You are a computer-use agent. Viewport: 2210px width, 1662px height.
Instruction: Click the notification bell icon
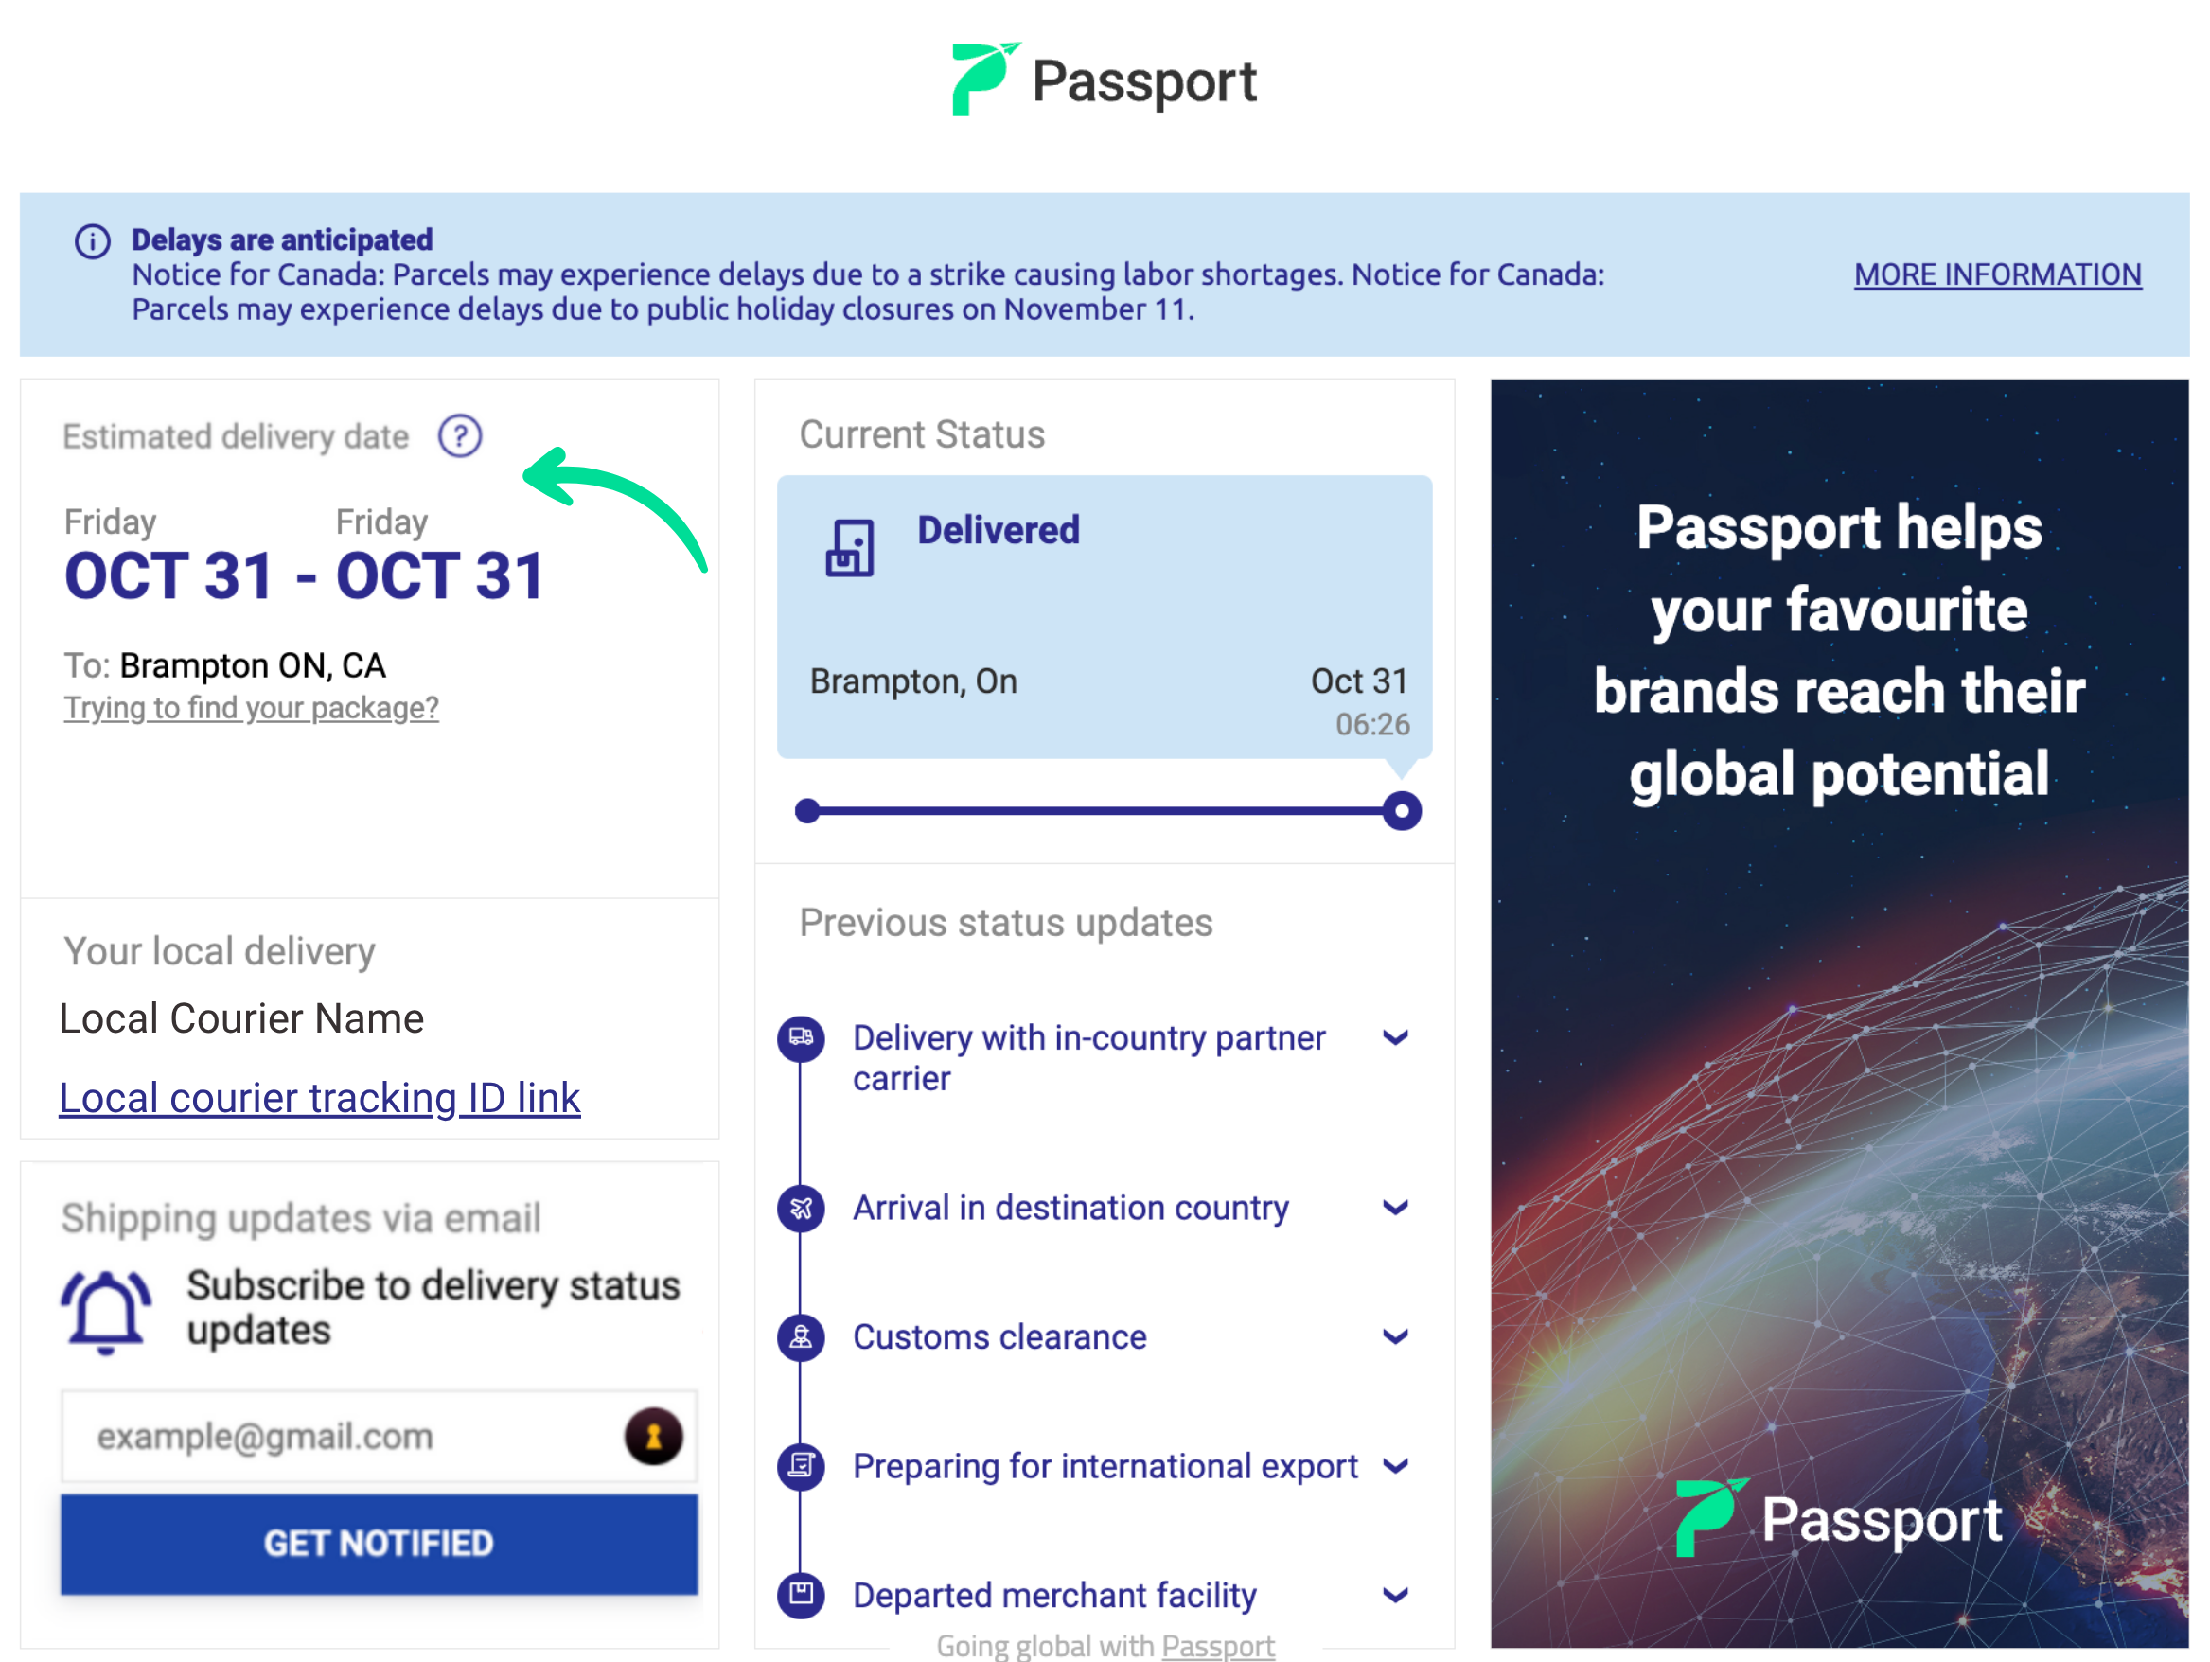pyautogui.click(x=106, y=1310)
